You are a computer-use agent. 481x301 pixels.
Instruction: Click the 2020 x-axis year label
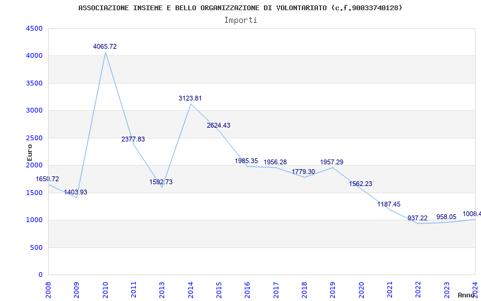(361, 290)
